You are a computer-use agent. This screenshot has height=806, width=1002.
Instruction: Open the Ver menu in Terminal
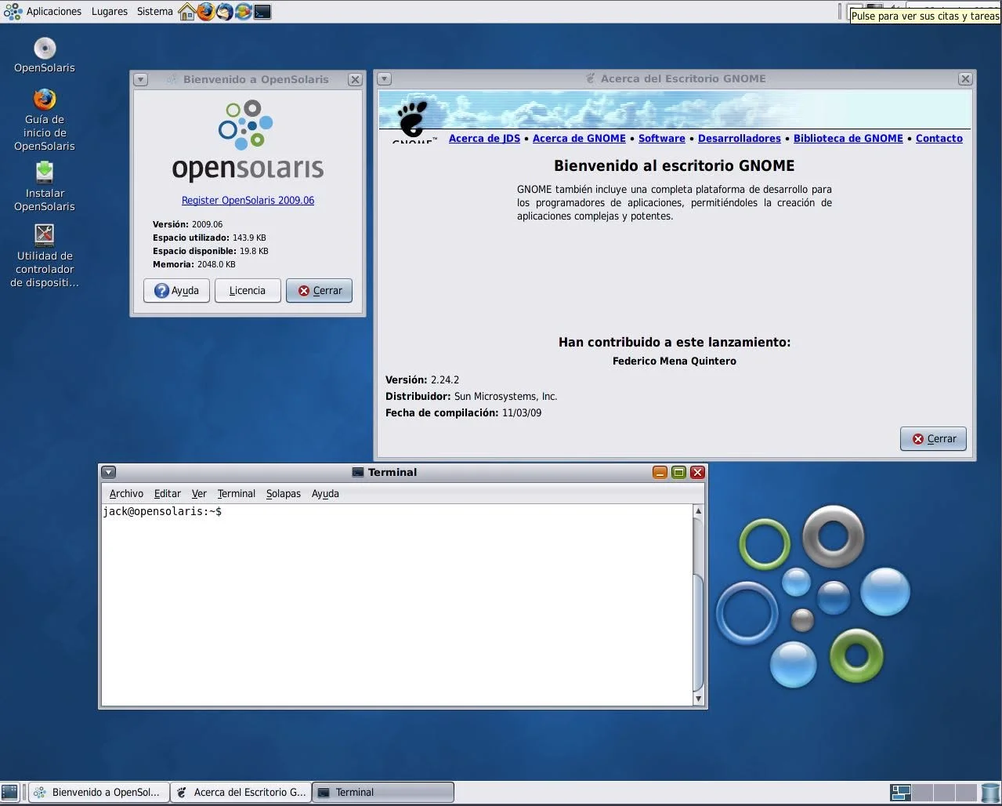click(199, 493)
